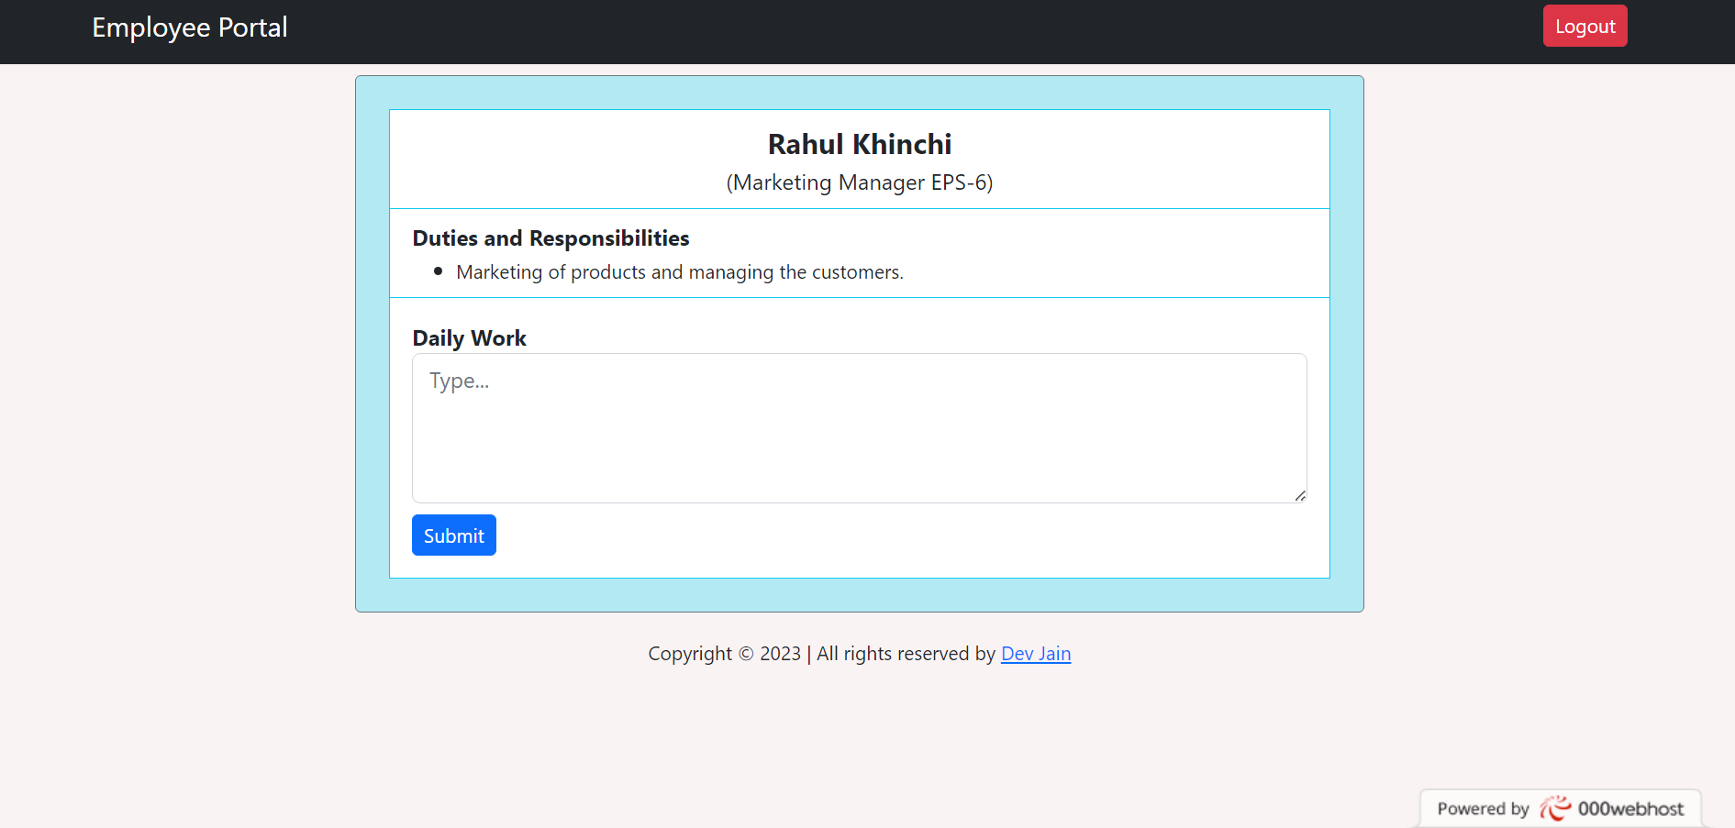This screenshot has width=1735, height=828.
Task: Click the 000webhost logo icon
Action: coord(1557,808)
